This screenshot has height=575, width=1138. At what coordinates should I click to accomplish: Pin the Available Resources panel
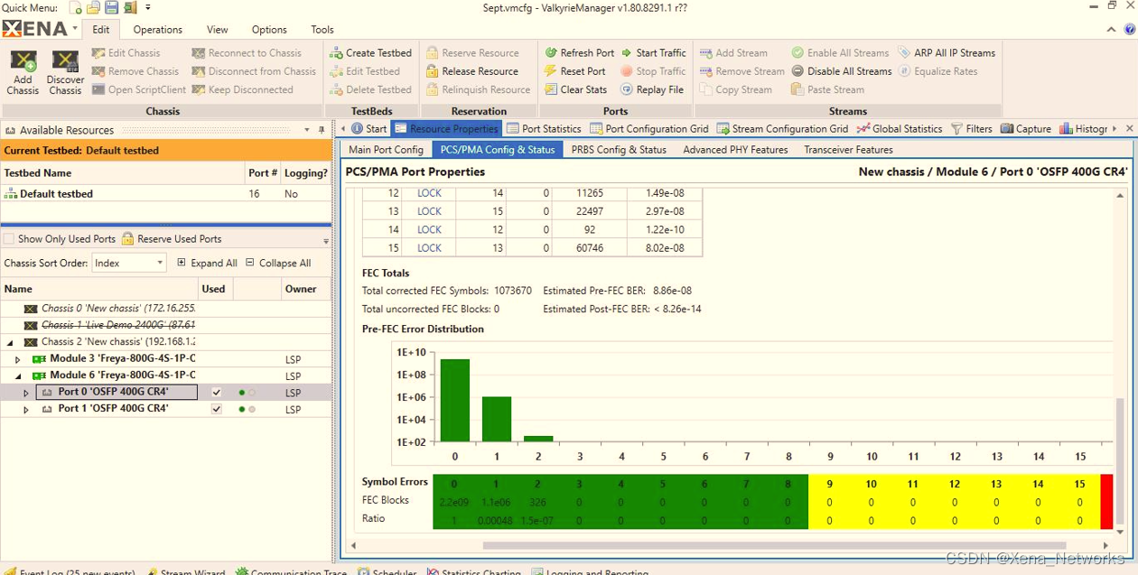(x=322, y=130)
